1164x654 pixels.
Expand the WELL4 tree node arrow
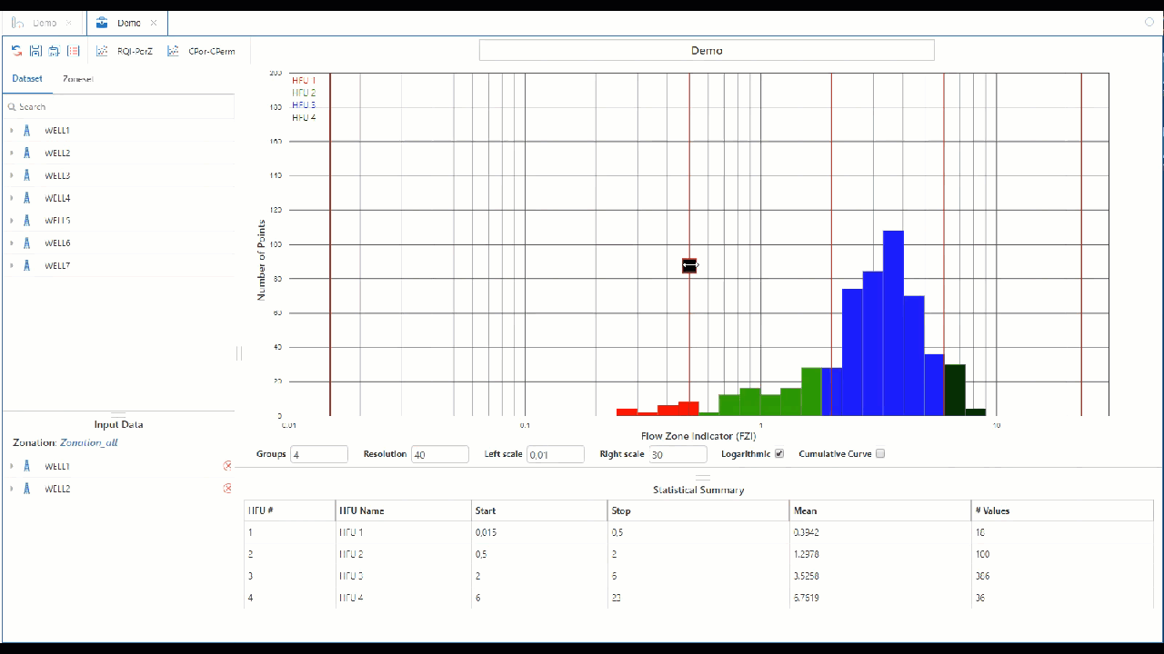12,198
